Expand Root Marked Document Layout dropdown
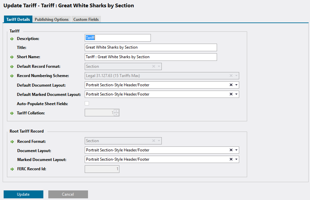 (x=237, y=159)
